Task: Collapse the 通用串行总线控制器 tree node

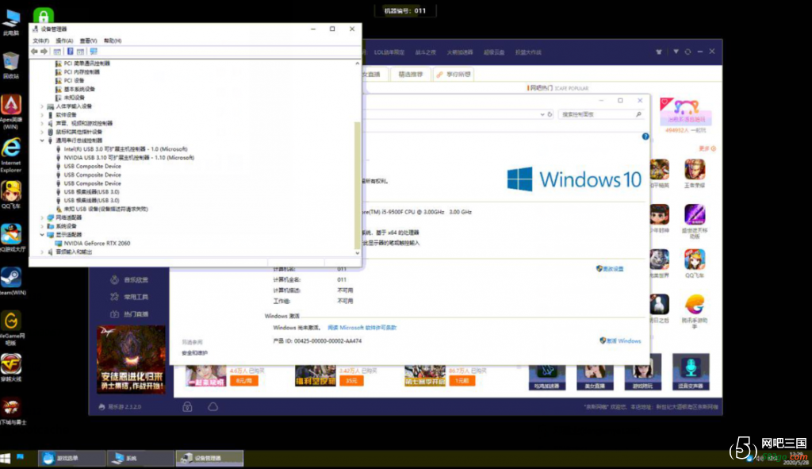Action: tap(42, 140)
